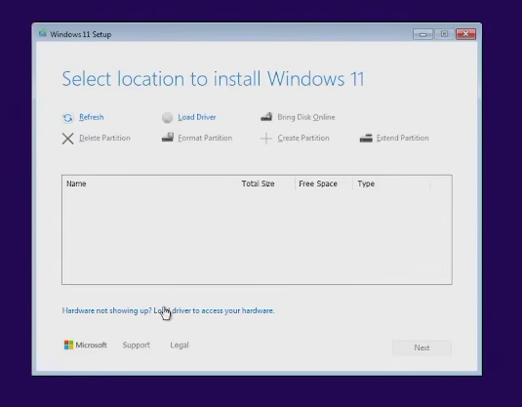Open the Support link

pos(137,346)
